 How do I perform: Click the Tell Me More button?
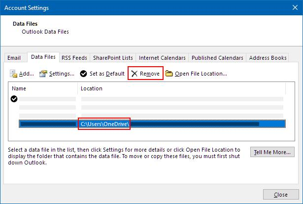[272, 152]
